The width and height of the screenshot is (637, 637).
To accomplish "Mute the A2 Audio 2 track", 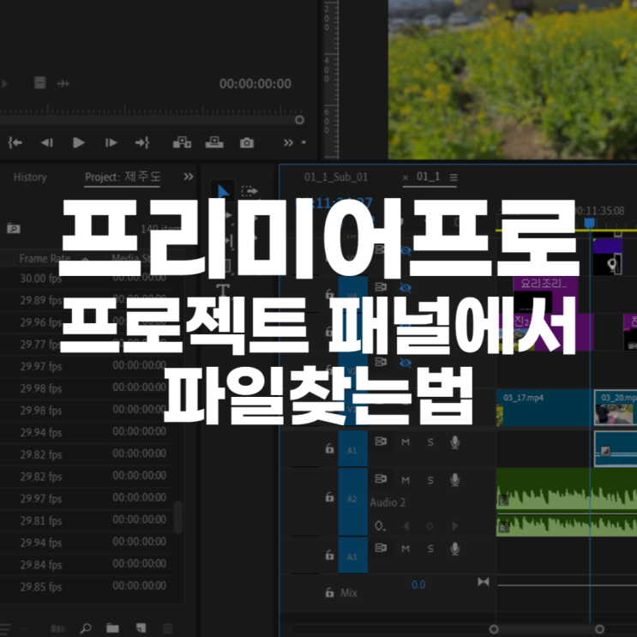I will point(406,480).
